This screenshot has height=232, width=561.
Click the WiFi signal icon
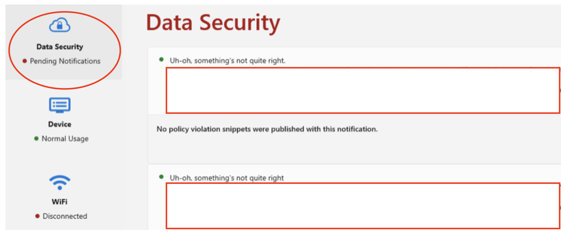[x=60, y=182]
